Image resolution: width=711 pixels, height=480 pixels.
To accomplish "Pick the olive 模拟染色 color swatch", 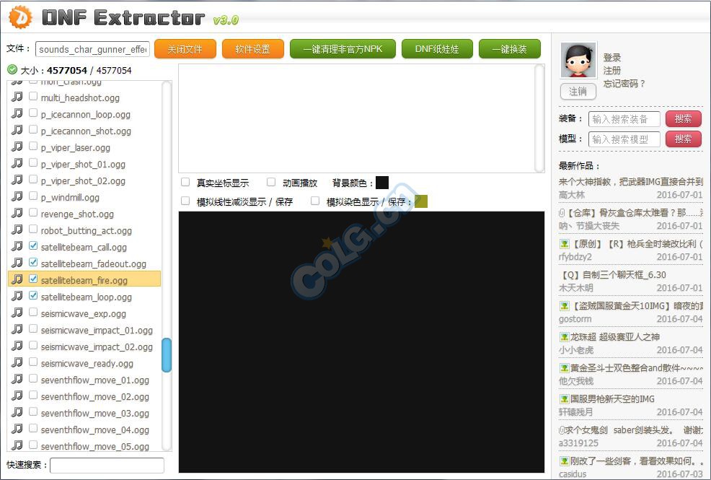I will 421,201.
